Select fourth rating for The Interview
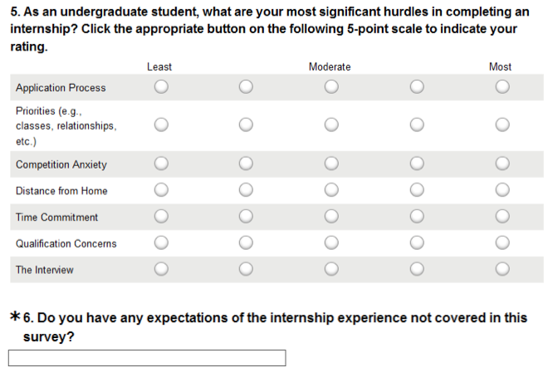553x382 pixels. tap(417, 270)
